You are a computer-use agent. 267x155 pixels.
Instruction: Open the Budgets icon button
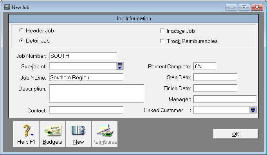[52, 134]
